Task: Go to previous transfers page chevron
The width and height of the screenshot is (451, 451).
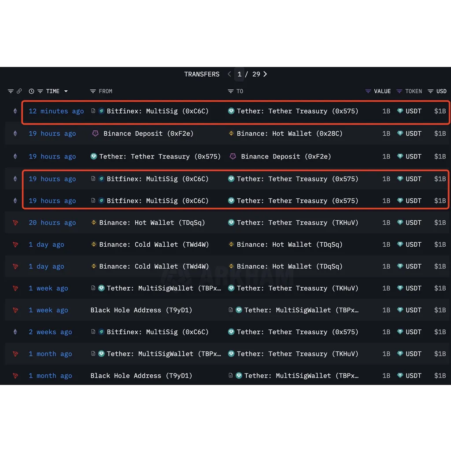Action: pos(229,74)
